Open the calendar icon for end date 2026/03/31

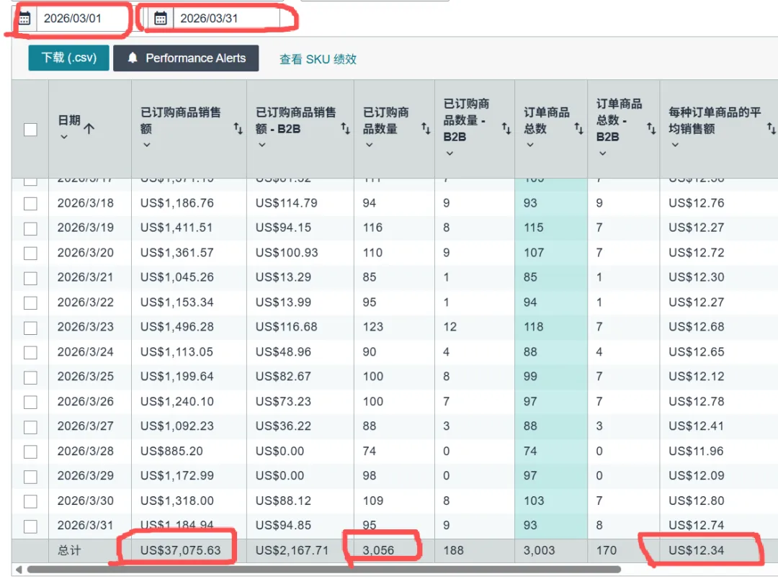[x=161, y=19]
